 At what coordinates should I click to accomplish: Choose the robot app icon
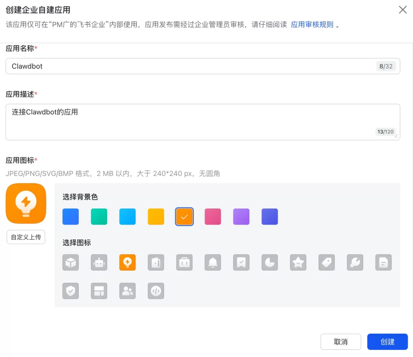(99, 262)
